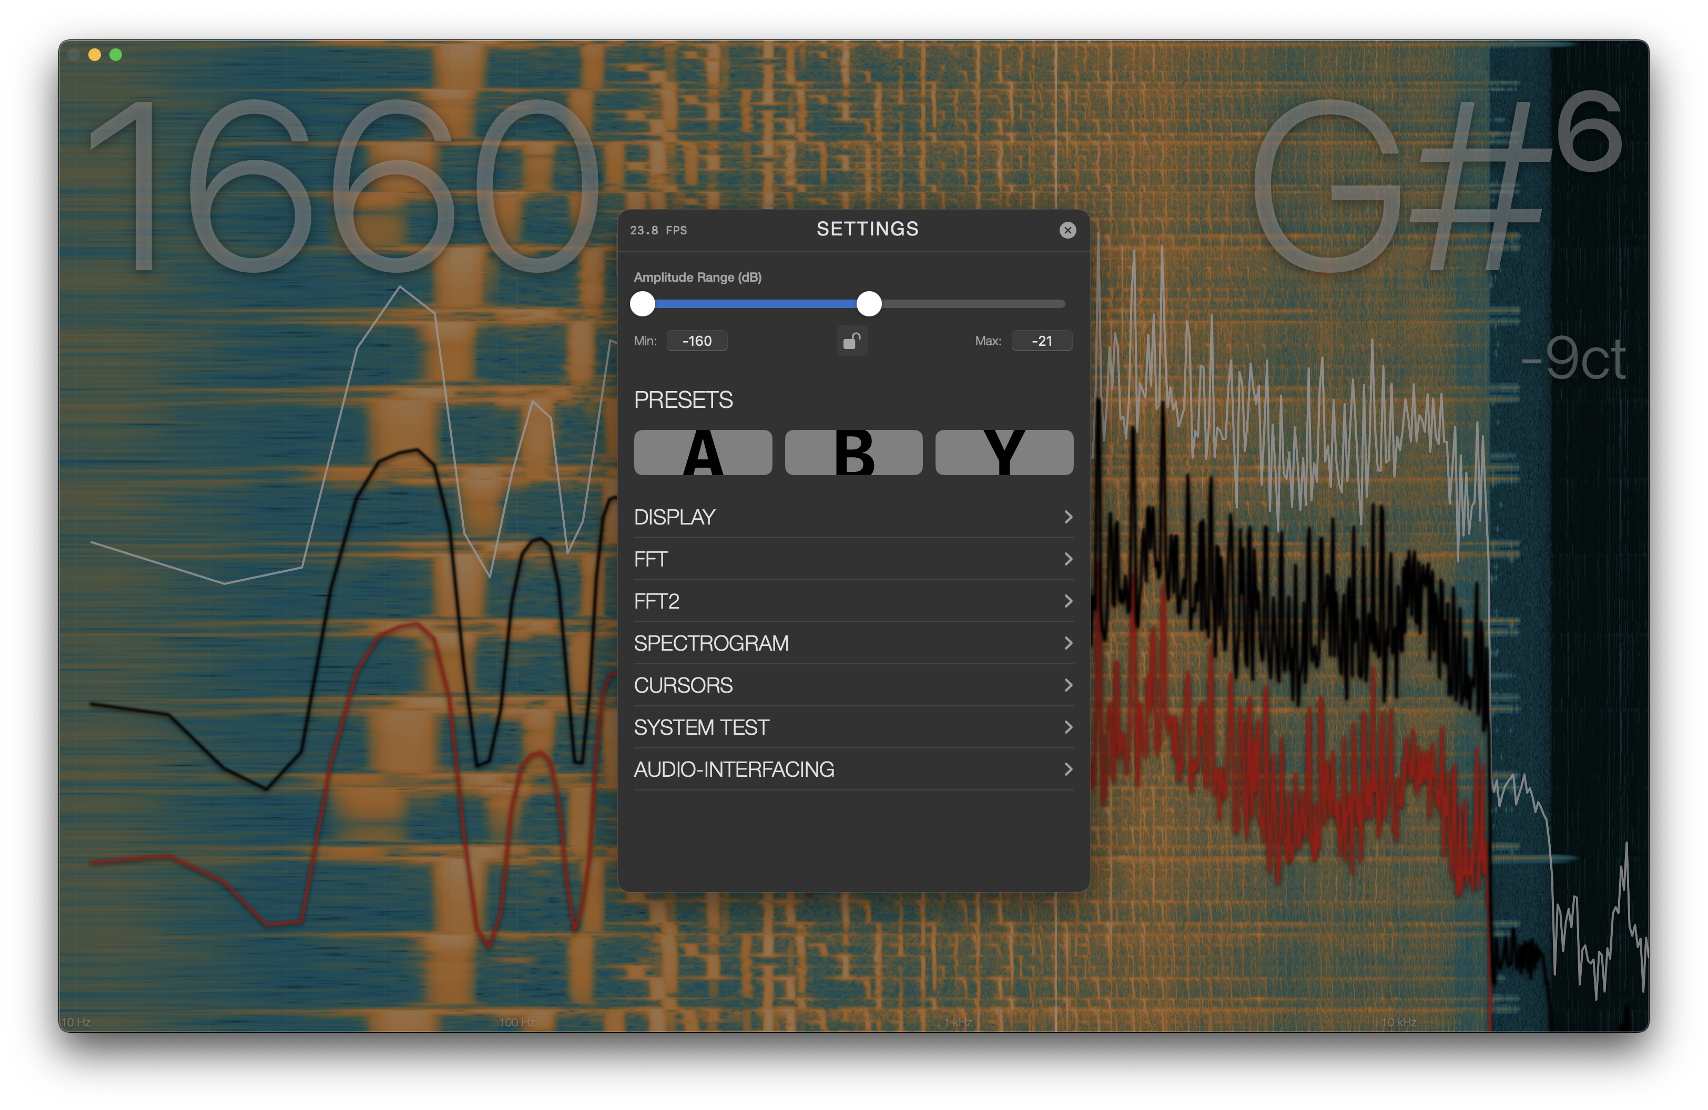The image size is (1708, 1110).
Task: Click the AUDIO-INTERFACING arrow icon
Action: (1068, 769)
